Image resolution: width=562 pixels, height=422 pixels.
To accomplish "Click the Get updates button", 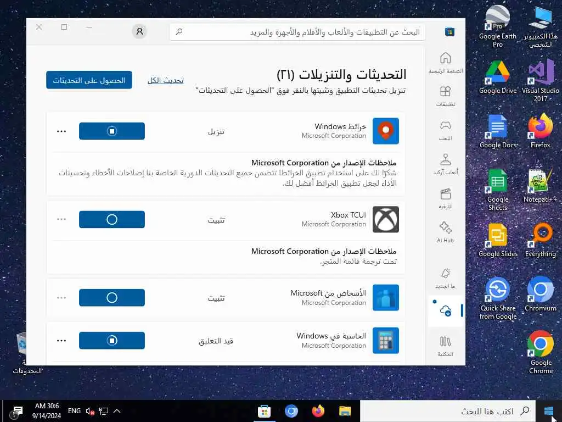I will (89, 80).
